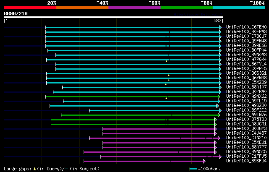Image resolution: width=269 pixels, height=172 pixels.
Task: Click the white query sequence bar
Action: click(x=113, y=17)
